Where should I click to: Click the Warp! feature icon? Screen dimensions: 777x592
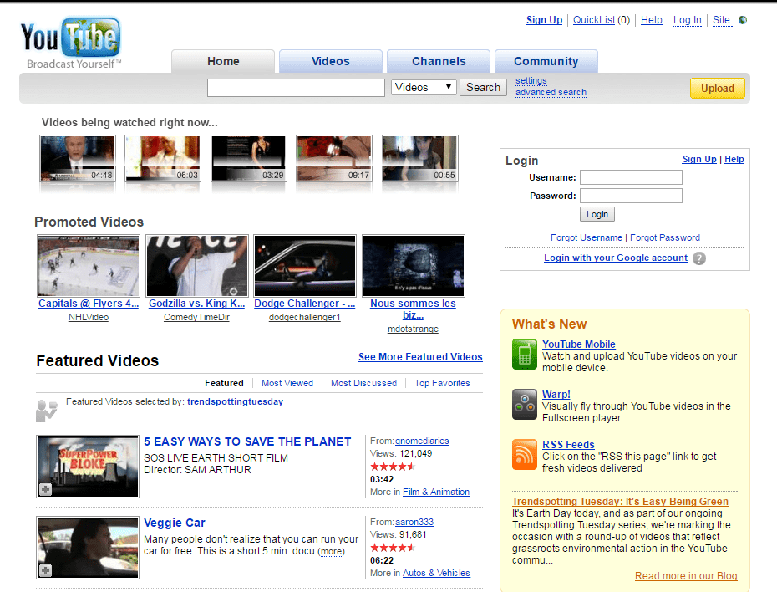[x=525, y=404]
